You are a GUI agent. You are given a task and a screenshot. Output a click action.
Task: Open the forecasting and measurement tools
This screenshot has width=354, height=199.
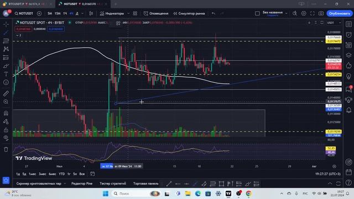[6, 57]
